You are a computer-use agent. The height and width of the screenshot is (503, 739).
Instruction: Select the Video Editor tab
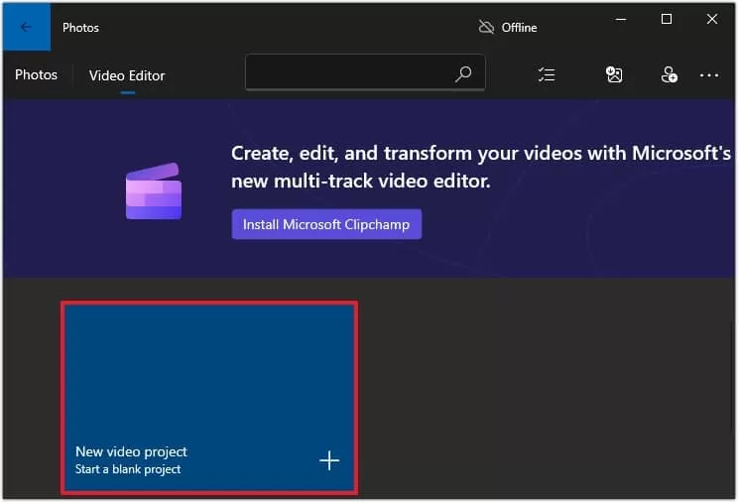click(127, 75)
